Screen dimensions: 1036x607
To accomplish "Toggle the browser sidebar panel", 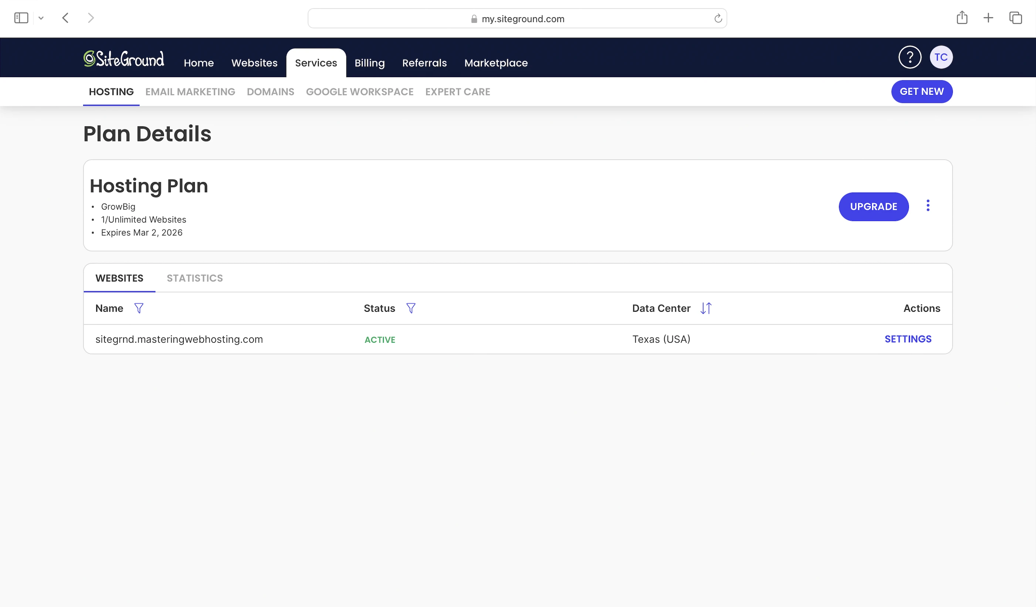I will pos(21,18).
